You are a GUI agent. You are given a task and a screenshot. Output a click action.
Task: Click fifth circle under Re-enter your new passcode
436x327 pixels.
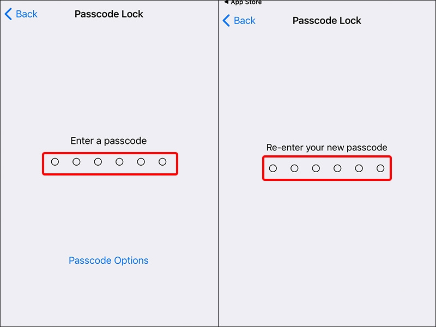(x=359, y=168)
